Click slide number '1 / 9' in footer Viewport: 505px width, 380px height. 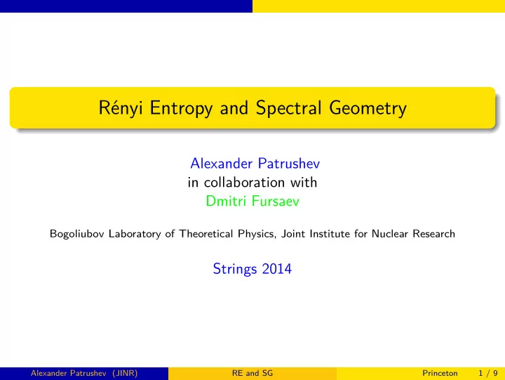coord(488,373)
